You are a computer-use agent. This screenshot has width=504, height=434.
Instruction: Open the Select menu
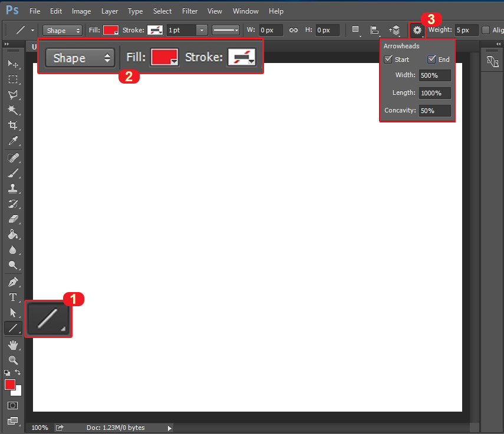click(x=162, y=11)
